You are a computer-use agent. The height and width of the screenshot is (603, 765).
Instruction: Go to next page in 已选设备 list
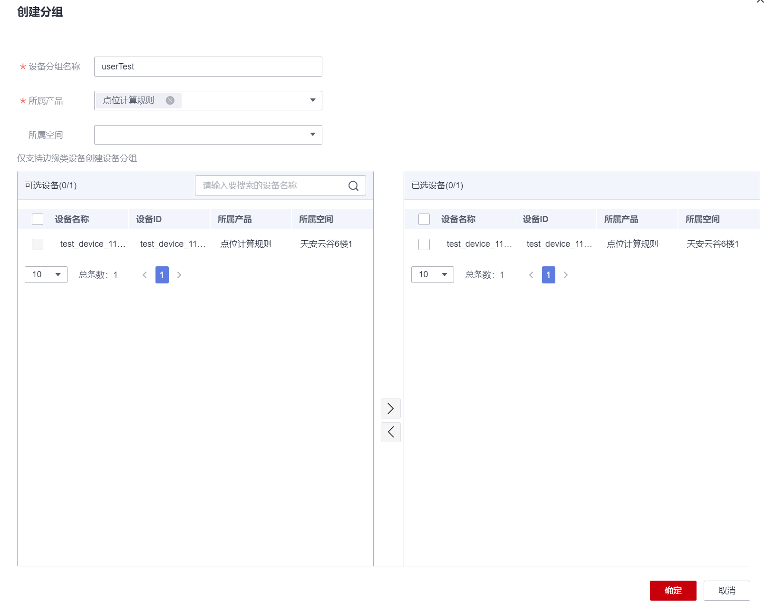tap(566, 275)
